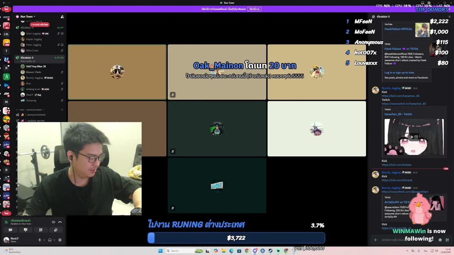This screenshot has width=454, height=255.
Task: Mute the microphone
Action: click(40, 240)
